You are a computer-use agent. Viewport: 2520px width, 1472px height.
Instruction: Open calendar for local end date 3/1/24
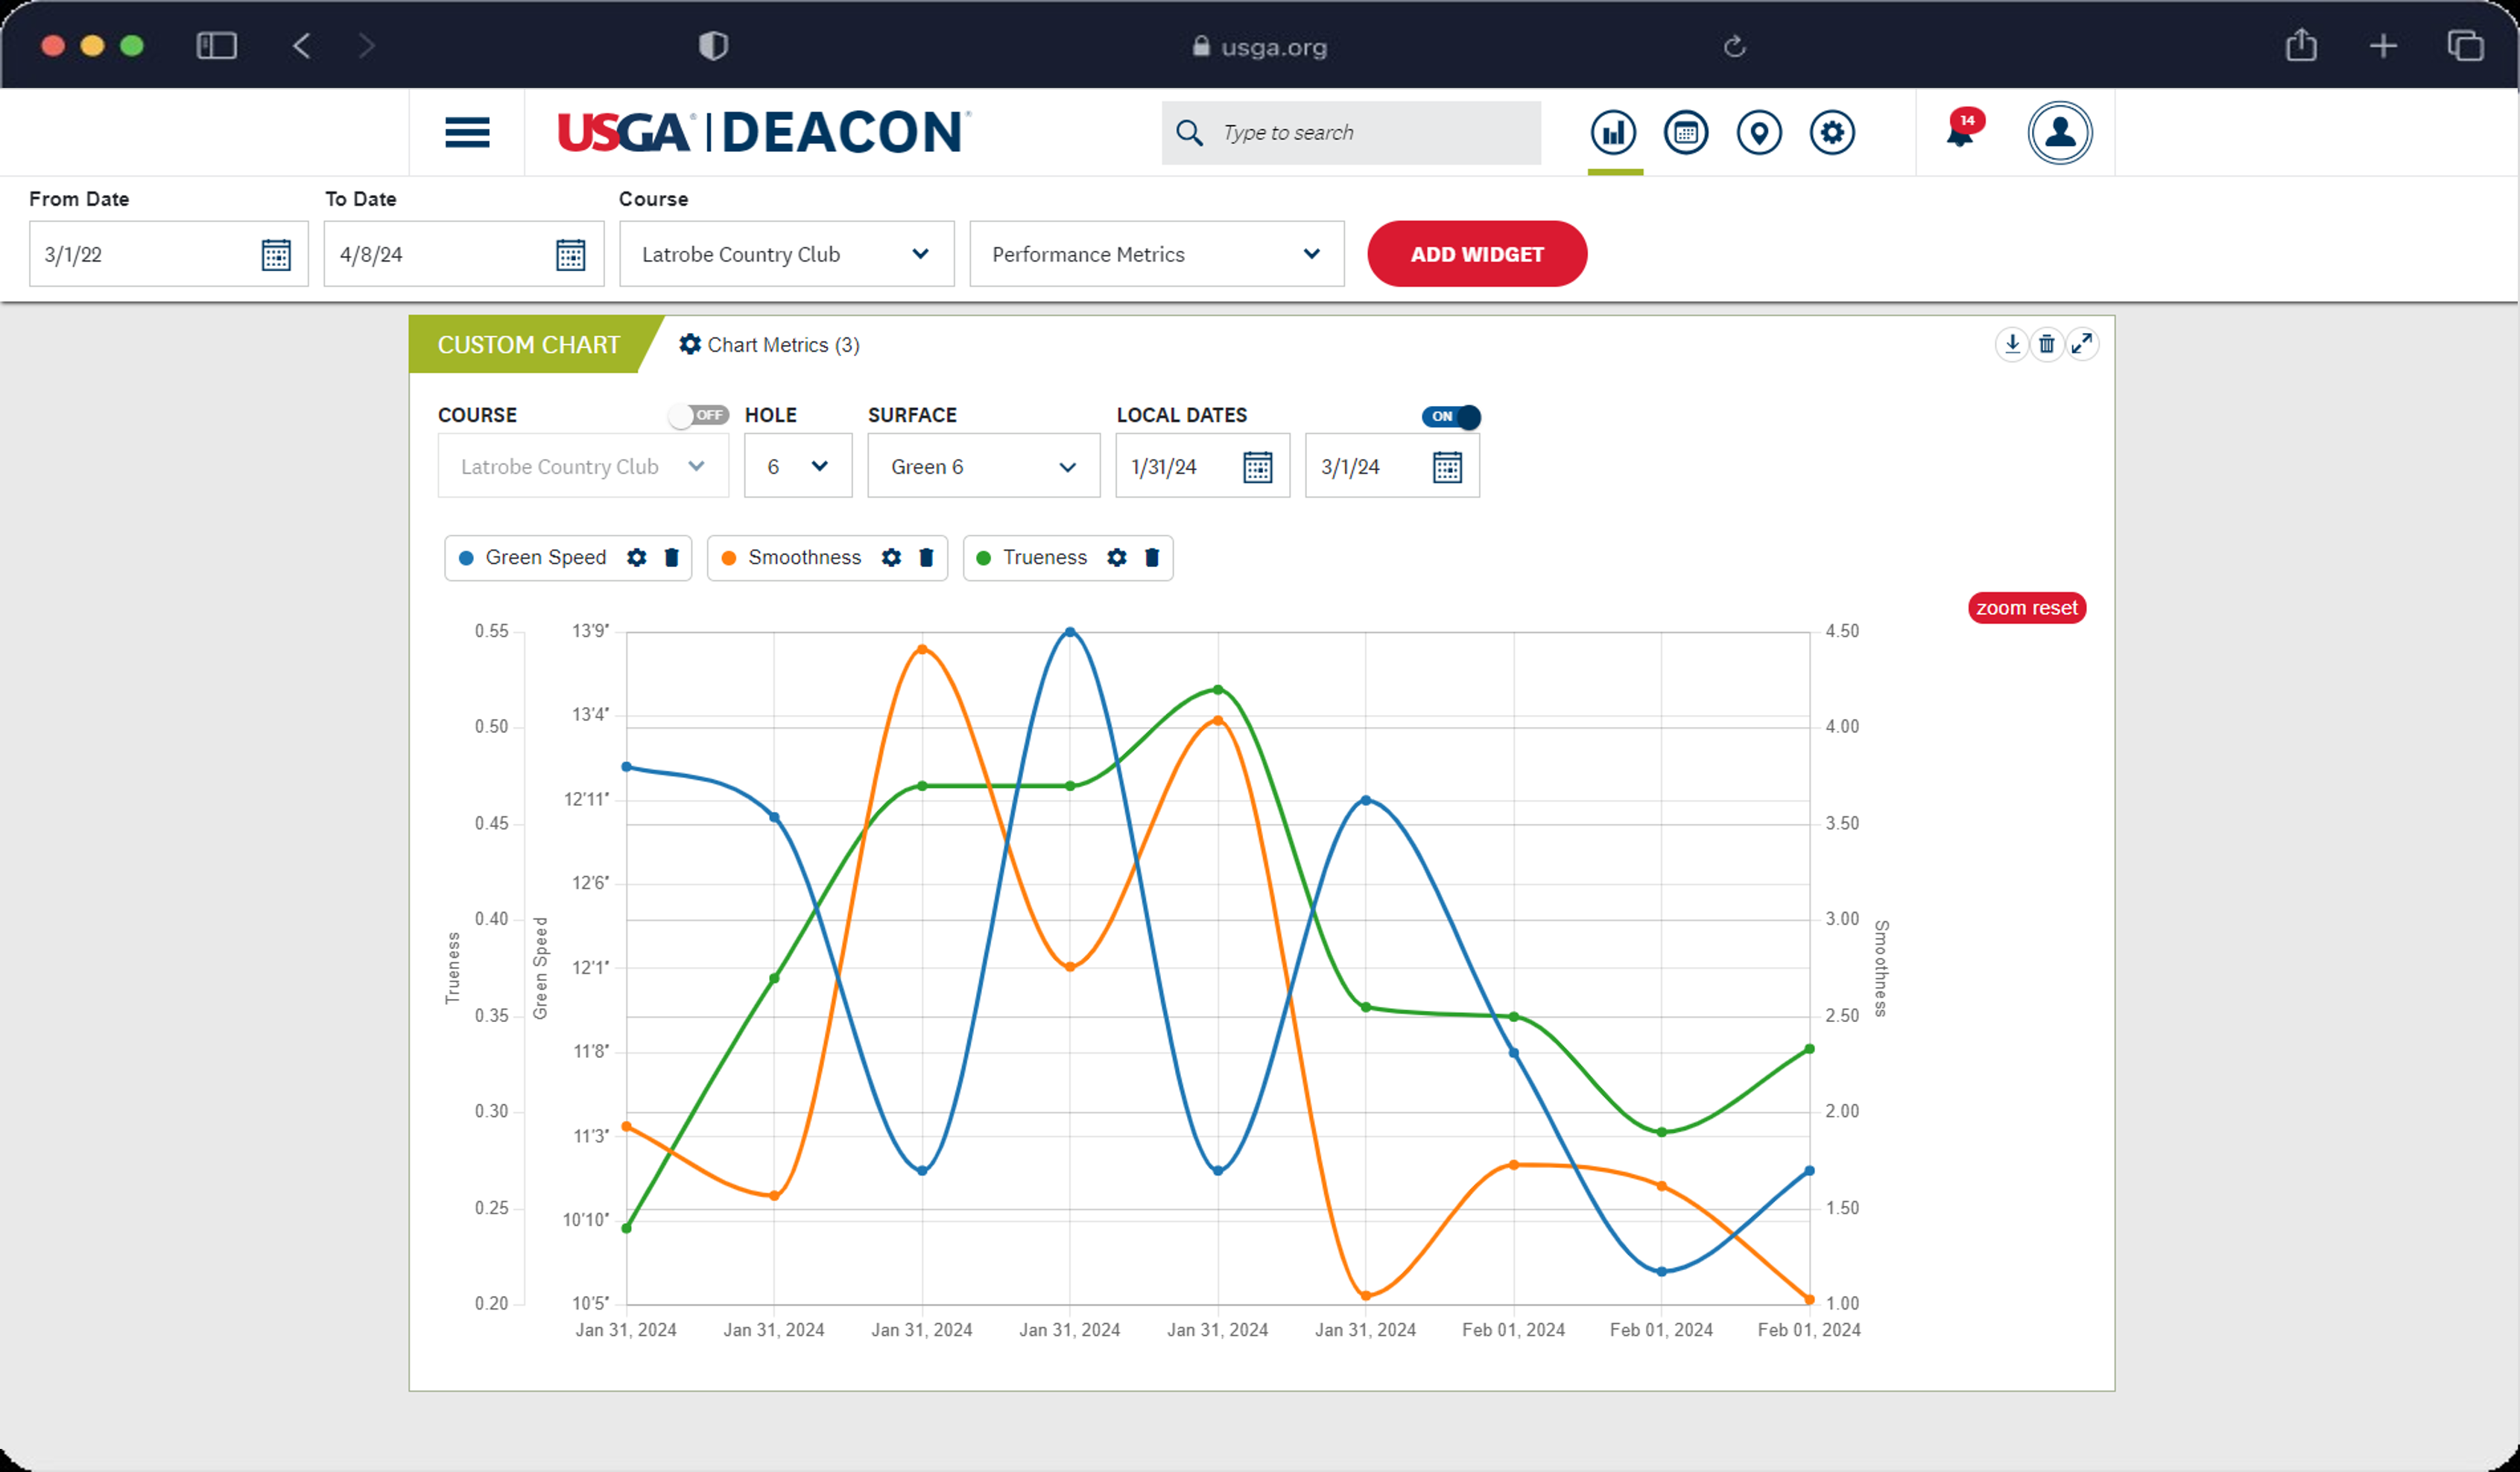pyautogui.click(x=1447, y=467)
